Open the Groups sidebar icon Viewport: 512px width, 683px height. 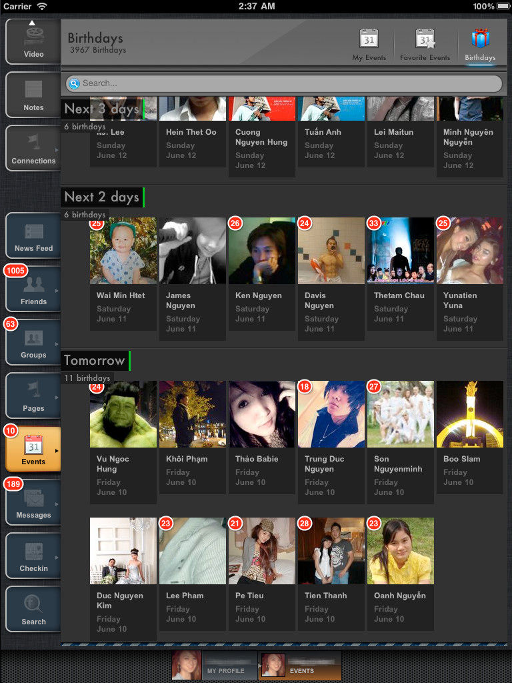[x=33, y=342]
